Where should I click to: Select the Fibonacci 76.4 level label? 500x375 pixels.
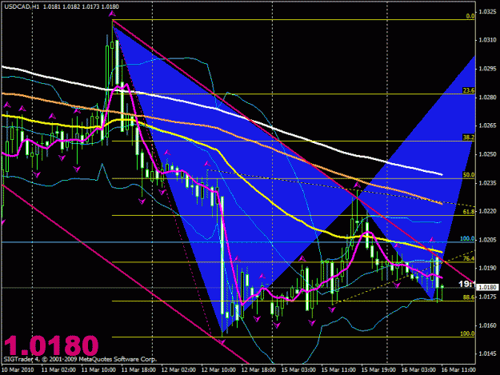469,259
